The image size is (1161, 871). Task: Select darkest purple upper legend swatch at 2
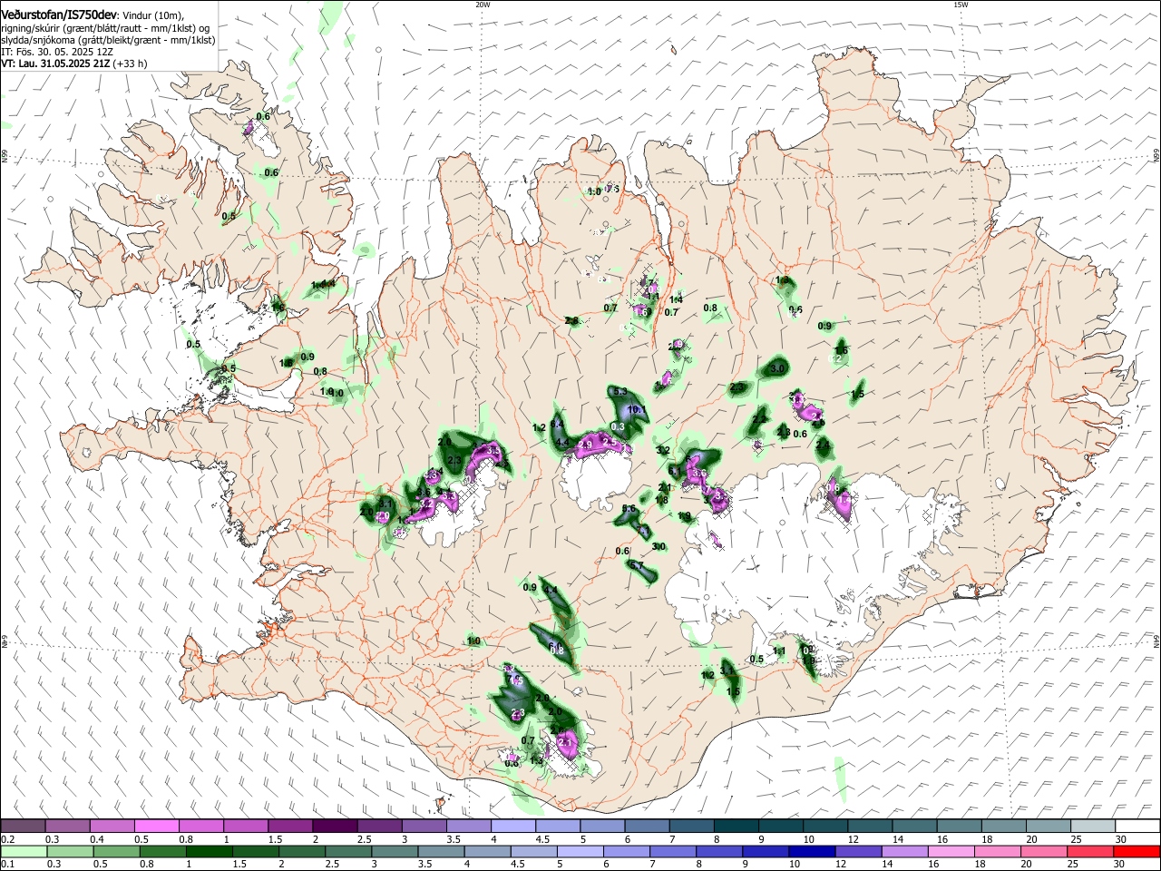pyautogui.click(x=334, y=827)
